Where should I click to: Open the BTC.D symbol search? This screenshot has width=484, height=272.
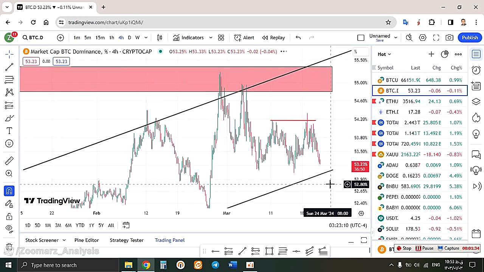pyautogui.click(x=33, y=37)
